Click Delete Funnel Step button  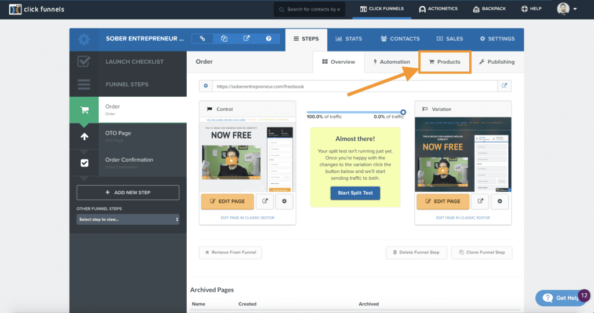point(416,253)
